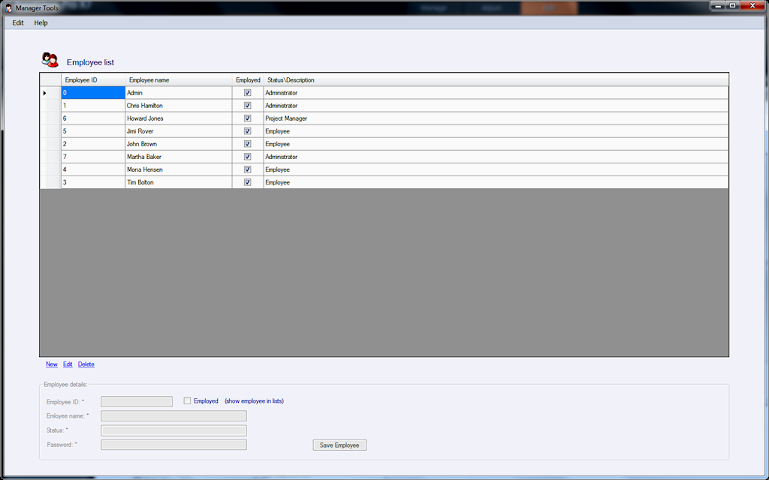Click the Employee list people icon
Viewport: 769px width, 480px height.
(50, 60)
